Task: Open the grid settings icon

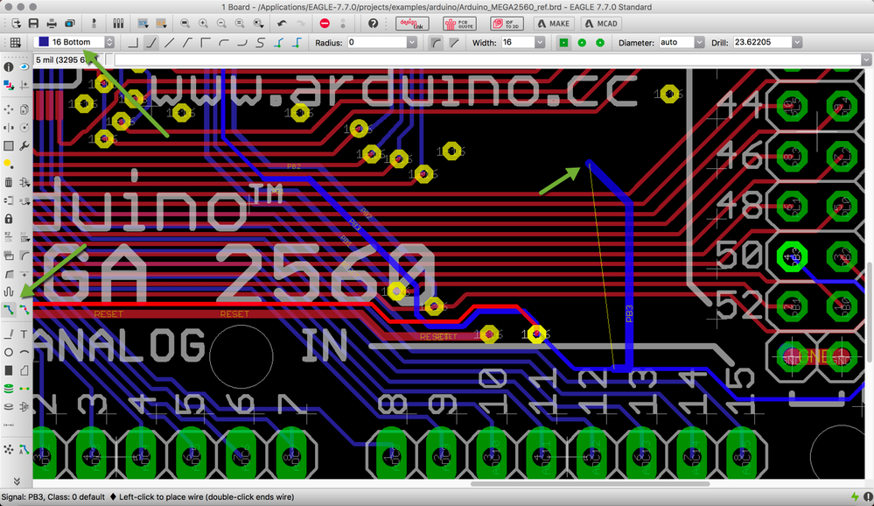Action: (x=15, y=42)
